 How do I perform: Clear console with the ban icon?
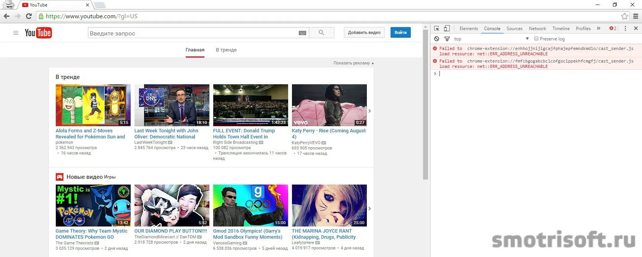pyautogui.click(x=436, y=39)
